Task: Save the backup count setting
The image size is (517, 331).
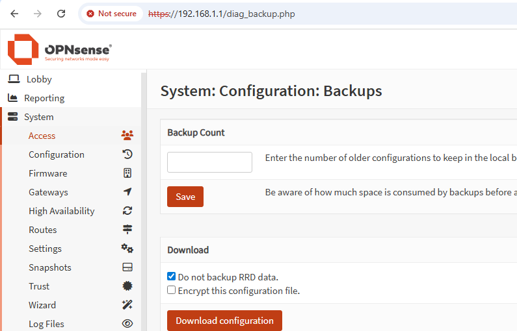Action: tap(185, 197)
